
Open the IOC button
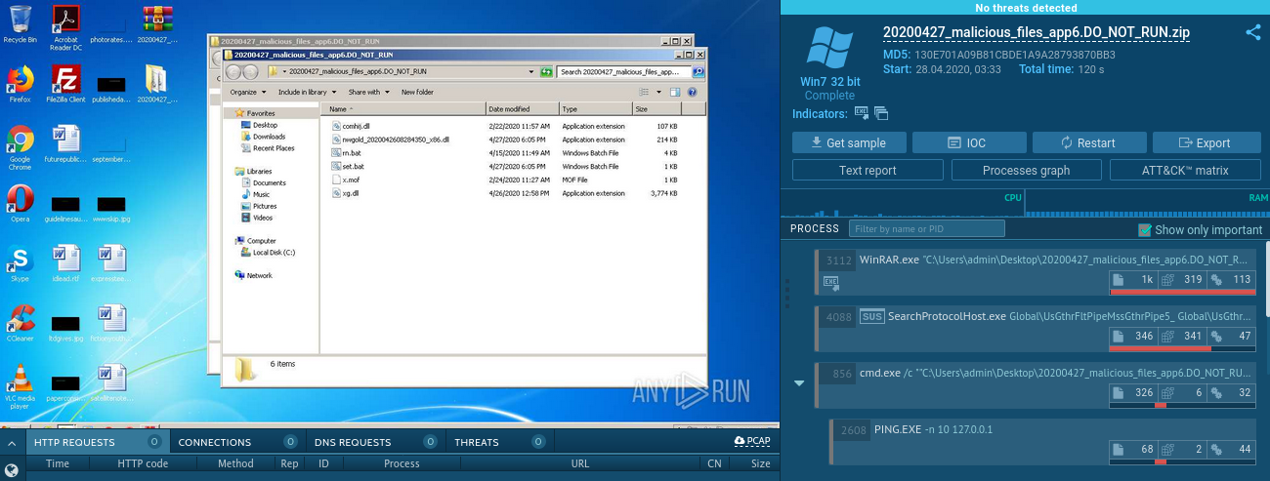coord(969,142)
